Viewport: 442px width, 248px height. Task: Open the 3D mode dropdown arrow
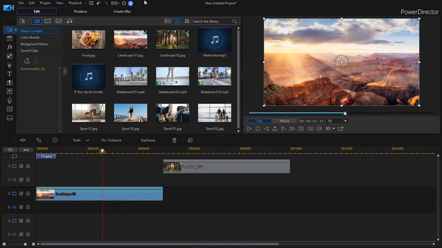point(334,129)
